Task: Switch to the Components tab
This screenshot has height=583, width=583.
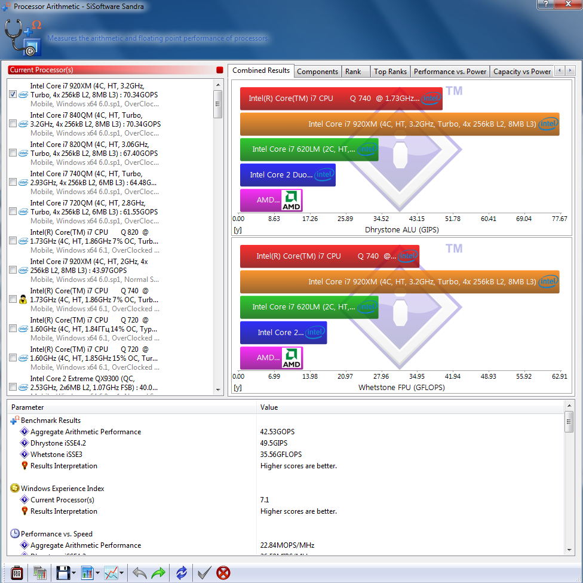Action: coord(318,72)
